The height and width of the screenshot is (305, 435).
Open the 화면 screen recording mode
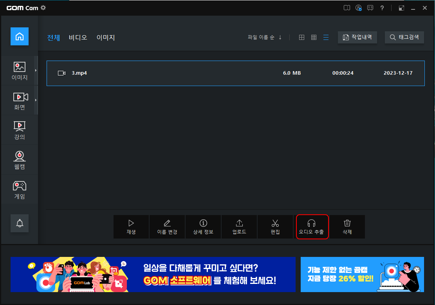[x=20, y=100]
